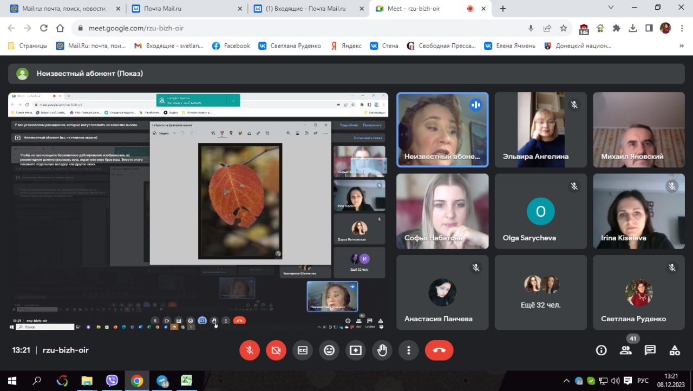Open Chrome downloads icon

pos(632,28)
